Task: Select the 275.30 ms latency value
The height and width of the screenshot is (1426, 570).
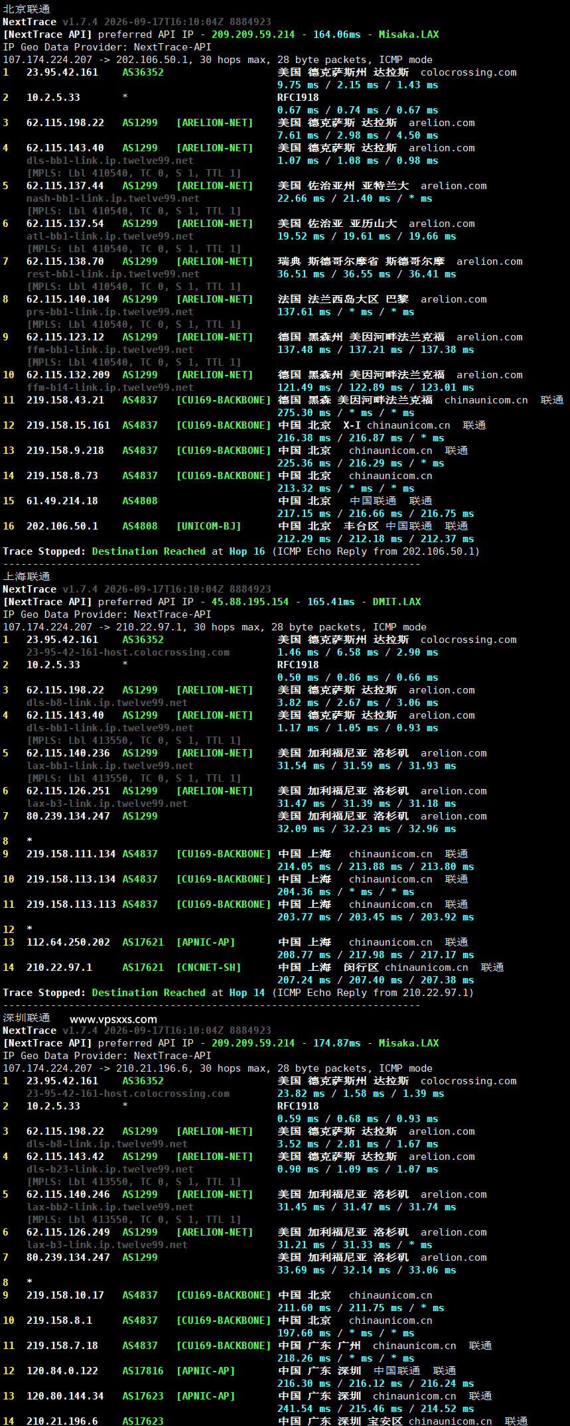Action: pos(304,413)
